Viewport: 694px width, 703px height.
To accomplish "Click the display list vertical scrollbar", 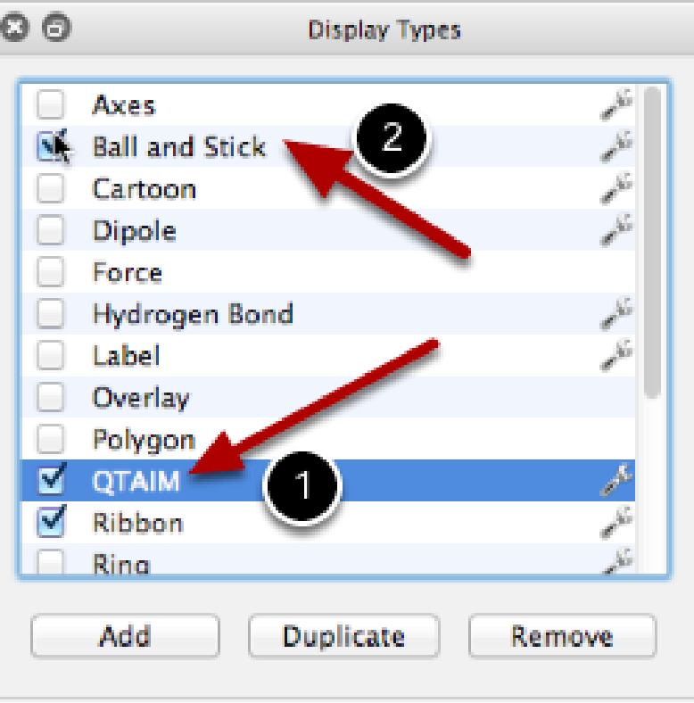I will click(x=652, y=241).
